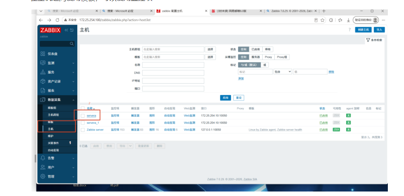Screen dimensions: 404x196
Task: Select Proxy组 in 从哪监控 filter
Action: (x=282, y=57)
